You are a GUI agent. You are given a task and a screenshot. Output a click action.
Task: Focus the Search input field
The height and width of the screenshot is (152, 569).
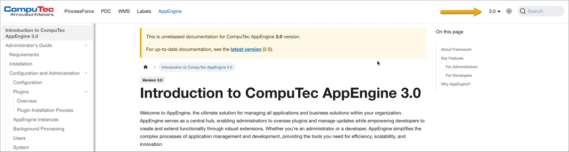541,11
